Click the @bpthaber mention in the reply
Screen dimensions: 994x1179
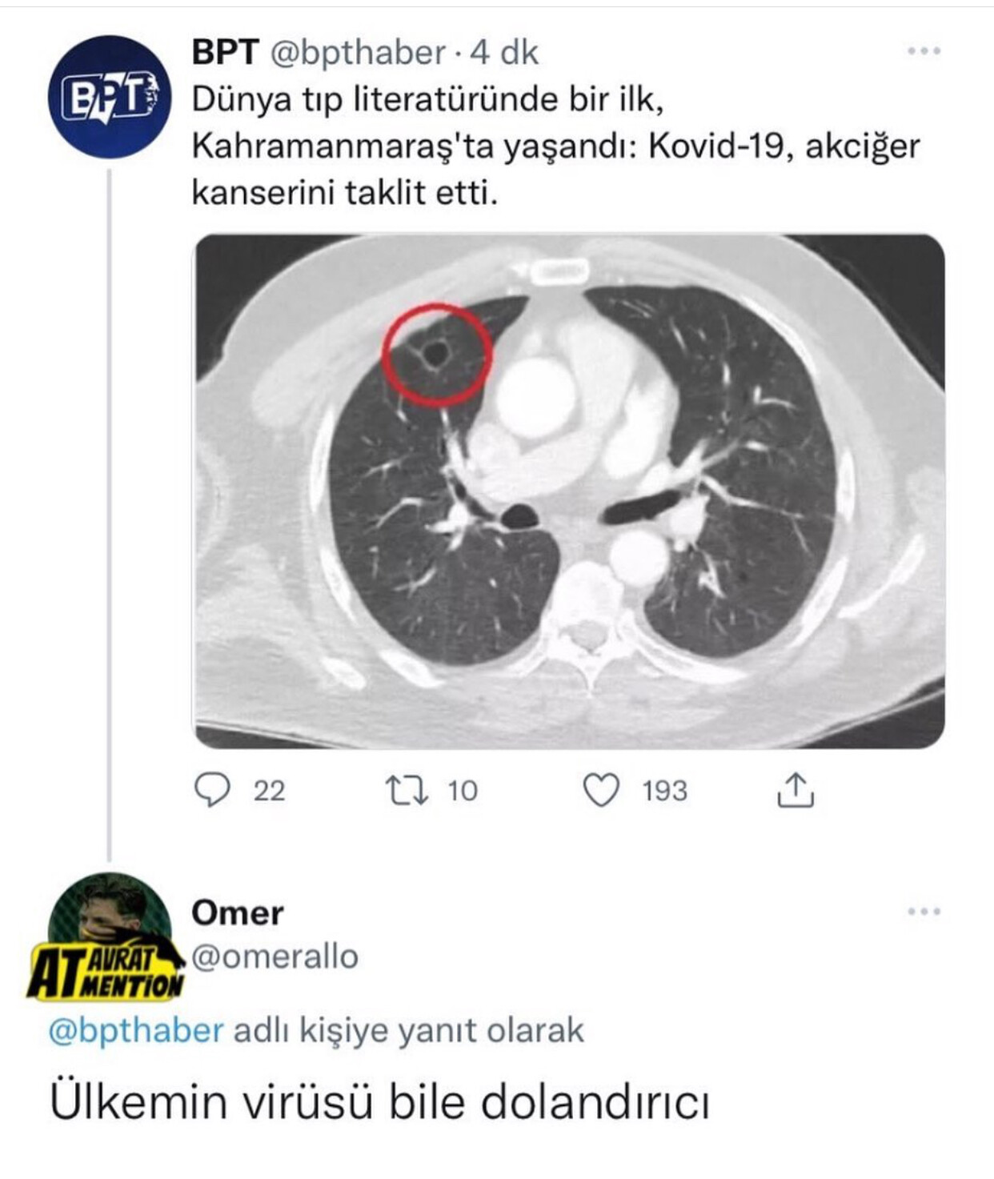136,1030
